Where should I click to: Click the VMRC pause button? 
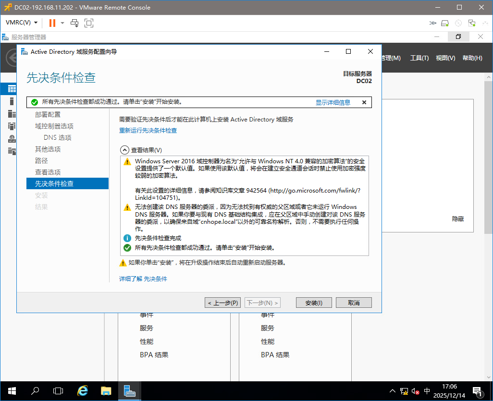coord(52,23)
